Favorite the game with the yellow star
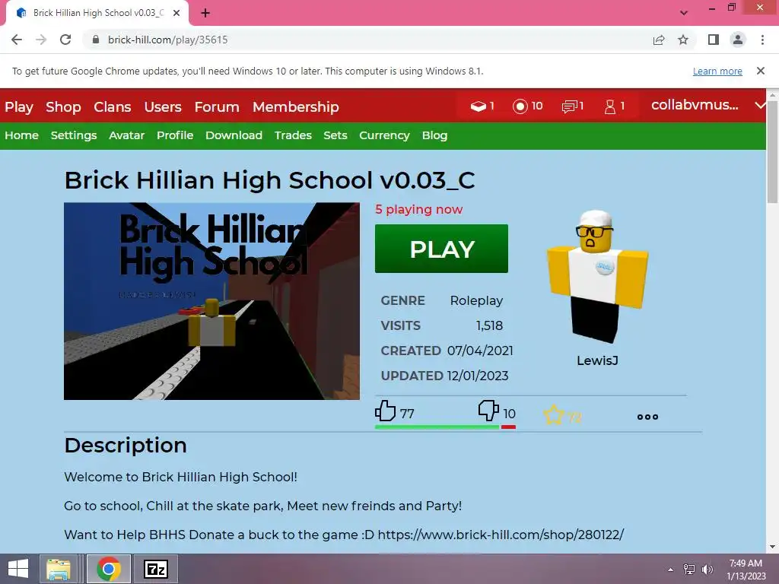This screenshot has width=779, height=584. point(554,414)
